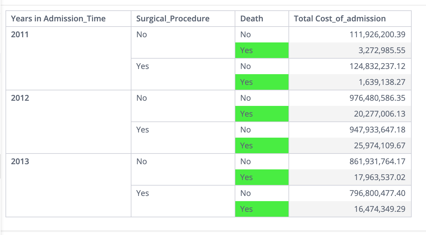Select the value 947,933,647.18
Image resolution: width=426 pixels, height=235 pixels.
coord(377,130)
